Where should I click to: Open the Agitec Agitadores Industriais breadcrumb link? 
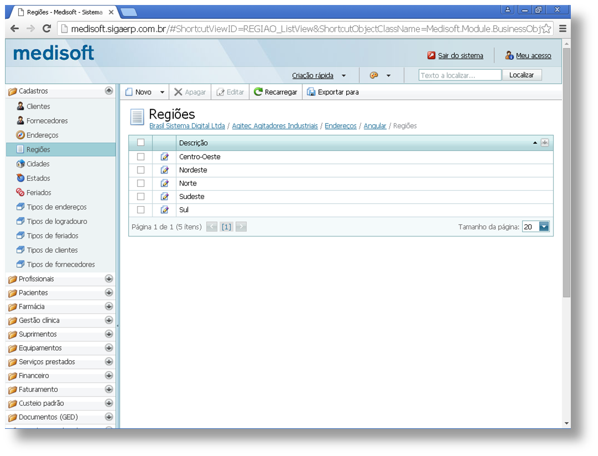point(275,126)
